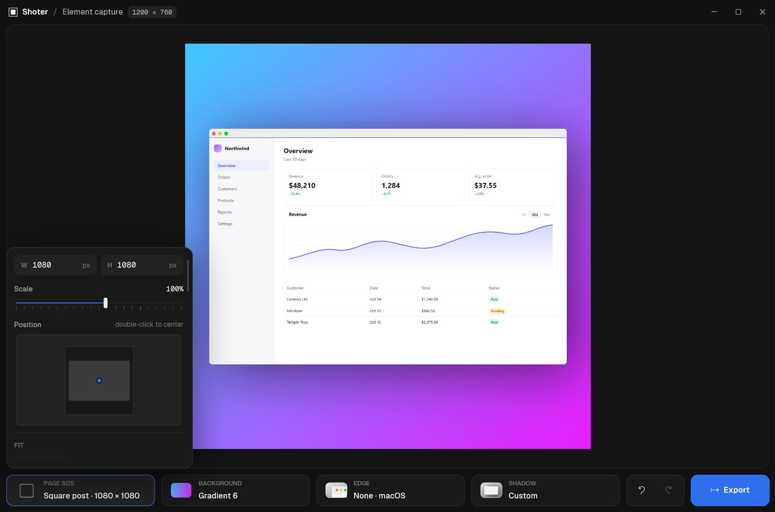Click the Tailspin Toys customer cell
The width and height of the screenshot is (775, 512).
297,322
